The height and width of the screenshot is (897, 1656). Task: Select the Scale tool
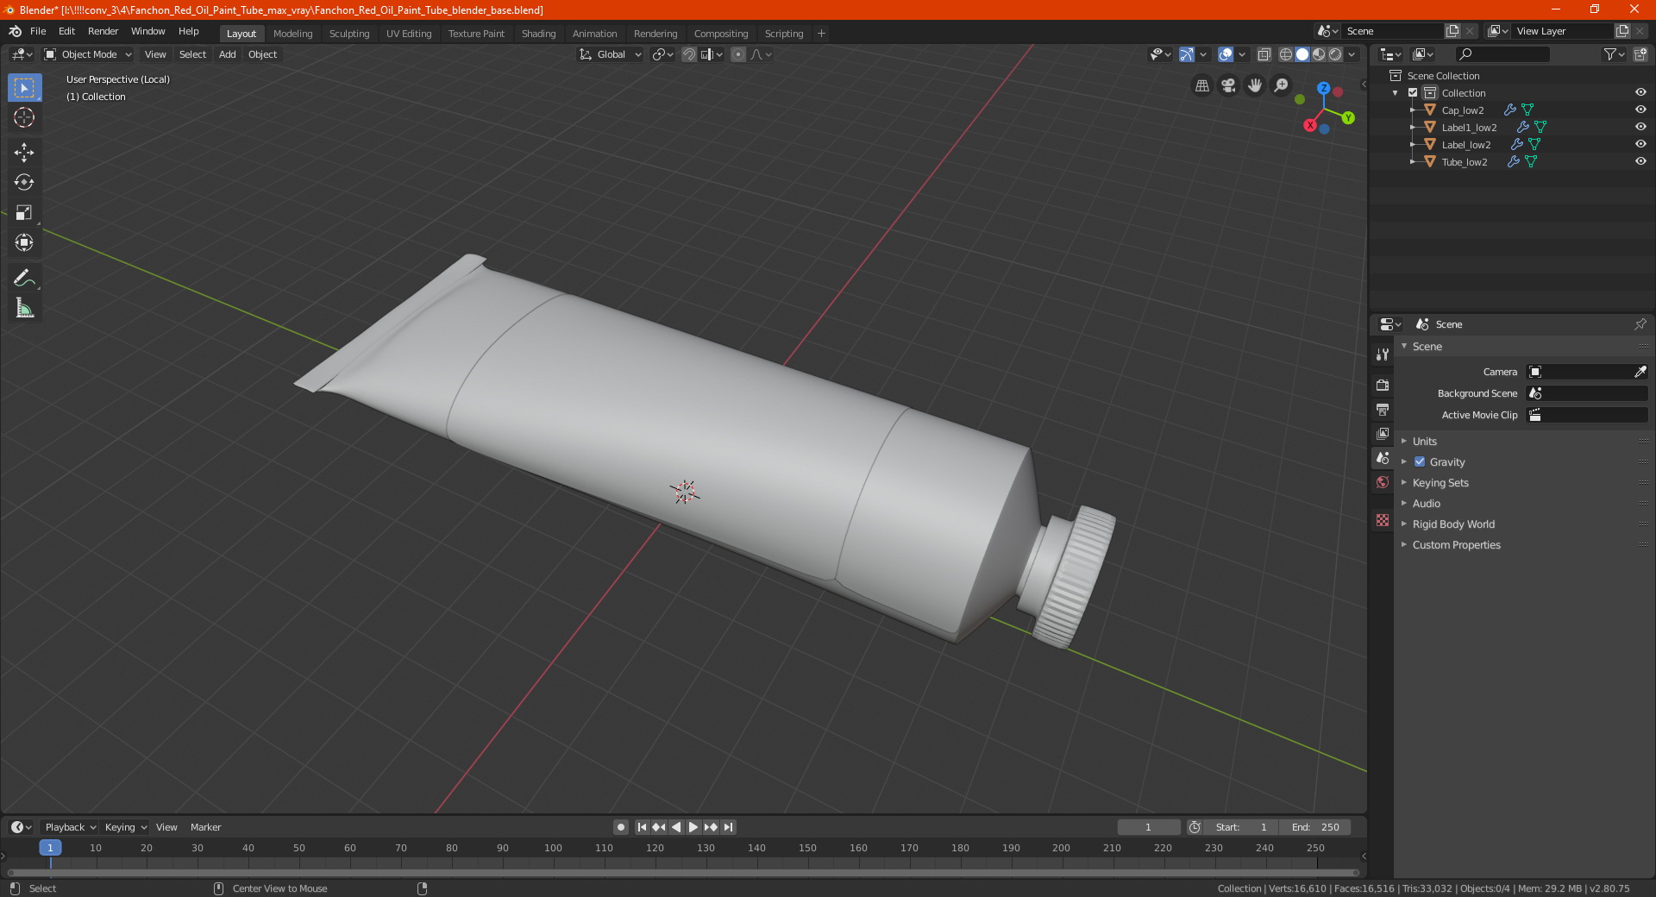tap(24, 213)
